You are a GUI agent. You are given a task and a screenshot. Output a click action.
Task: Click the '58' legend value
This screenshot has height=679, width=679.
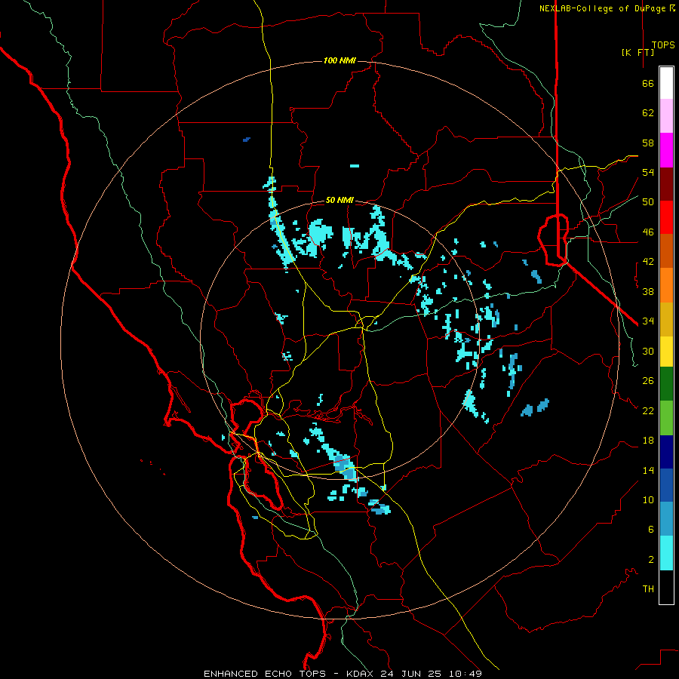(x=648, y=143)
